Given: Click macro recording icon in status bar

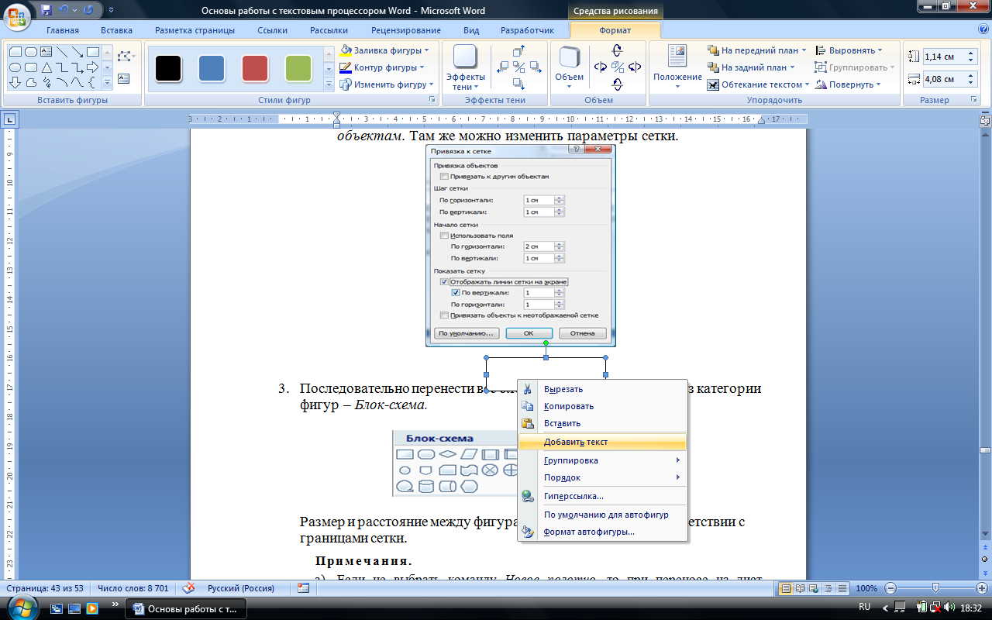Looking at the screenshot, I should (x=303, y=588).
